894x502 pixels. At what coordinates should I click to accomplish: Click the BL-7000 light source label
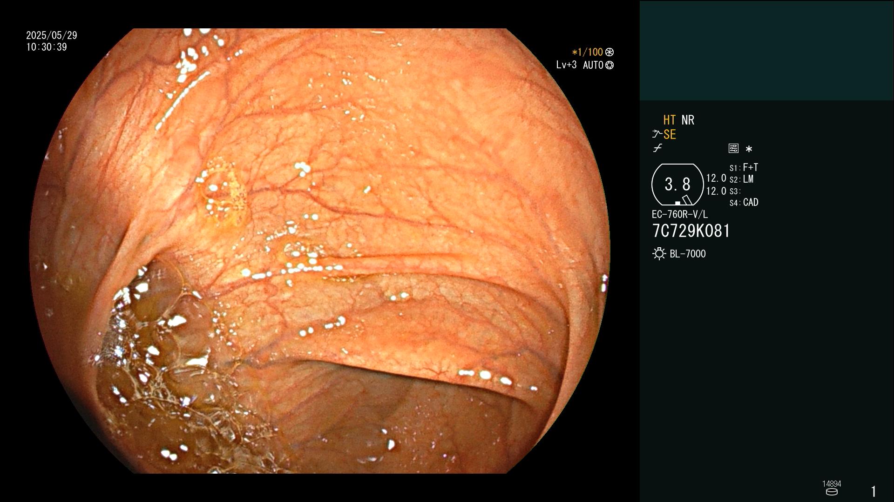pos(688,254)
